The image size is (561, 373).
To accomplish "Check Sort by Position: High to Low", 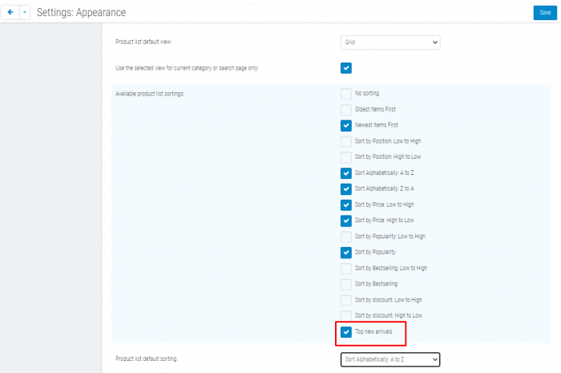I will point(346,157).
